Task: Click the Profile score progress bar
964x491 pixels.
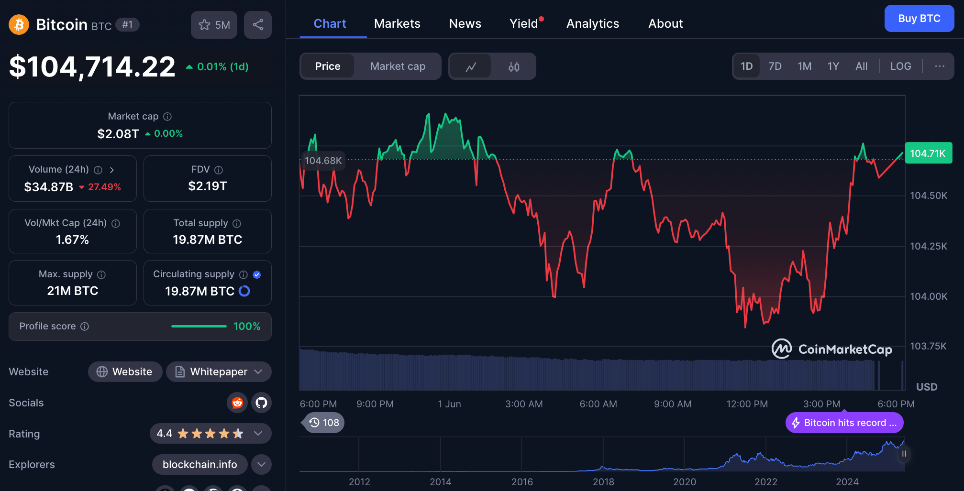Action: (x=199, y=326)
